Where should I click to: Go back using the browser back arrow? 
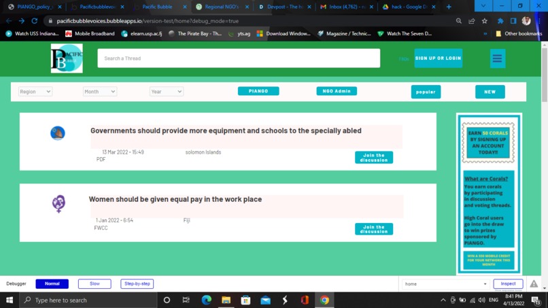(9, 21)
